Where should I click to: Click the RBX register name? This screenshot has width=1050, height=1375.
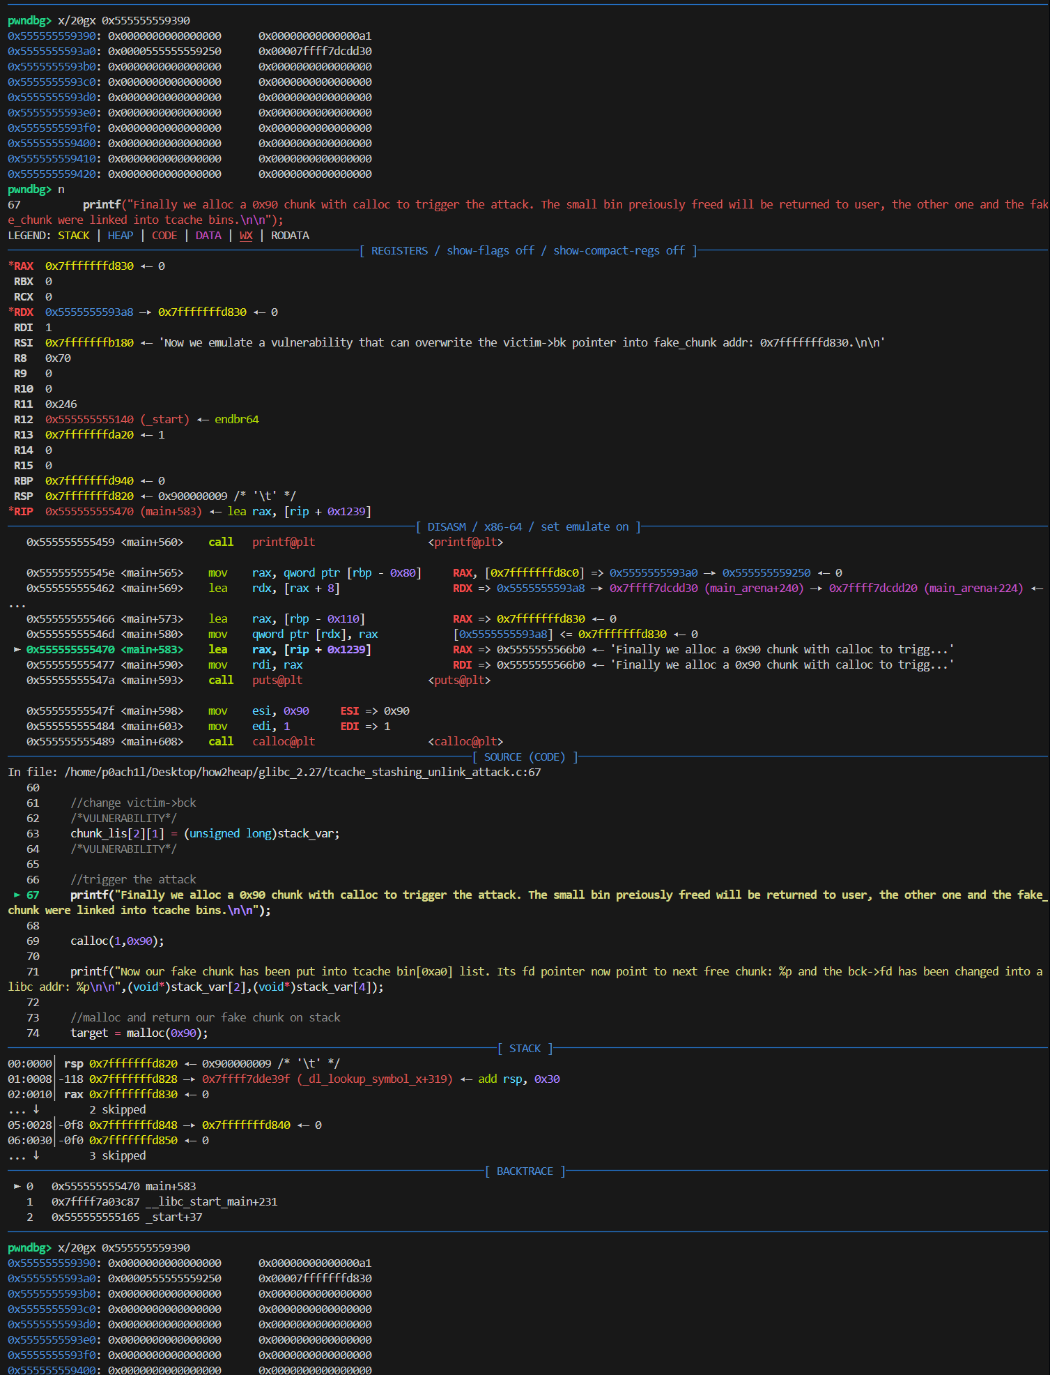point(24,281)
